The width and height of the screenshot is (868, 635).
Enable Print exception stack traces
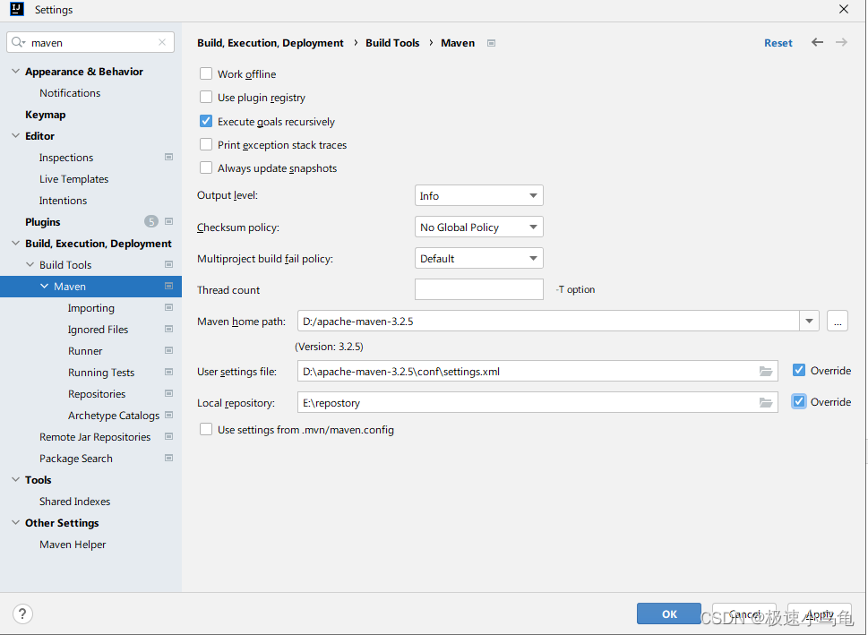click(x=206, y=144)
